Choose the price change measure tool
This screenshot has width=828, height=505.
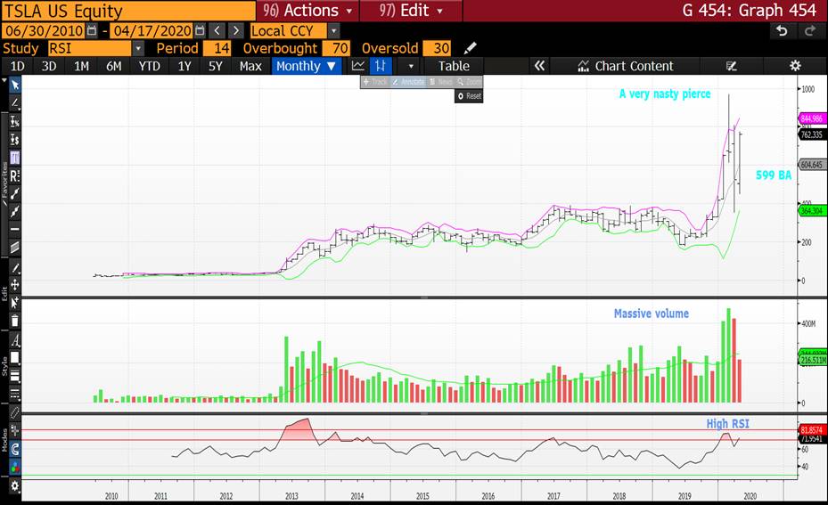[x=15, y=139]
